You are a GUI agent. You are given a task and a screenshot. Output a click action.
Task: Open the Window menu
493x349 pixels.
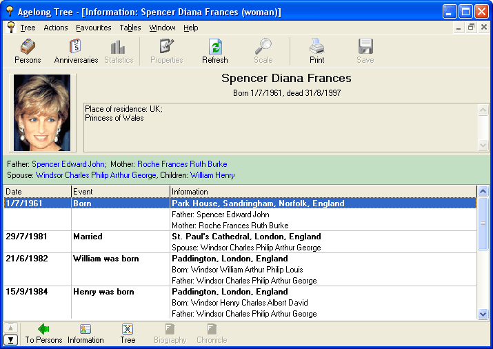coord(162,28)
